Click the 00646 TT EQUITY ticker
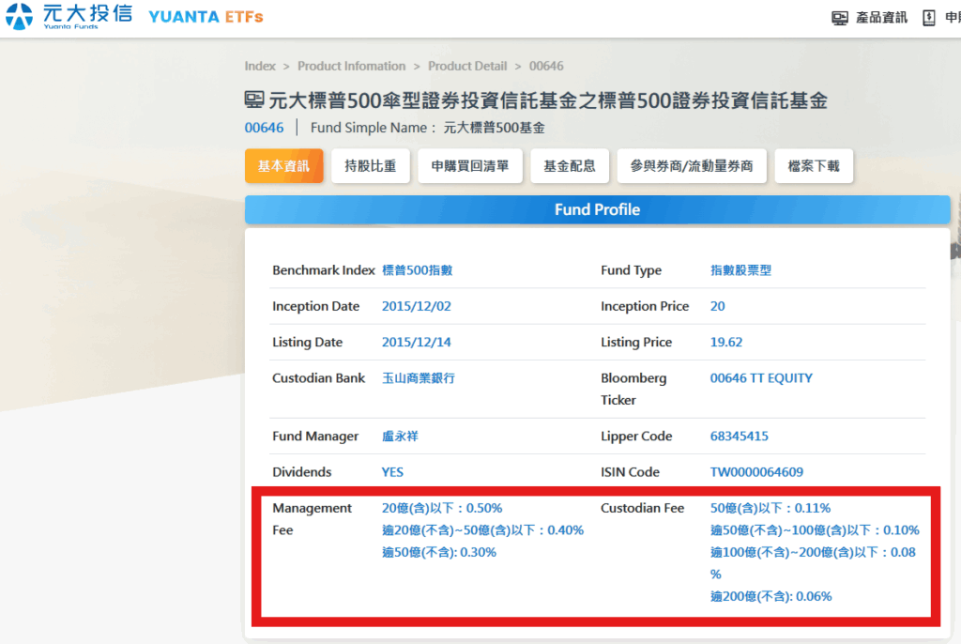The height and width of the screenshot is (644, 961). point(761,377)
